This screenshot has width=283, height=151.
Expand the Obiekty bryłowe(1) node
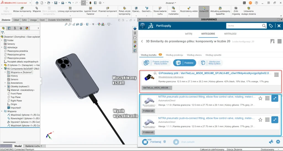5,86
